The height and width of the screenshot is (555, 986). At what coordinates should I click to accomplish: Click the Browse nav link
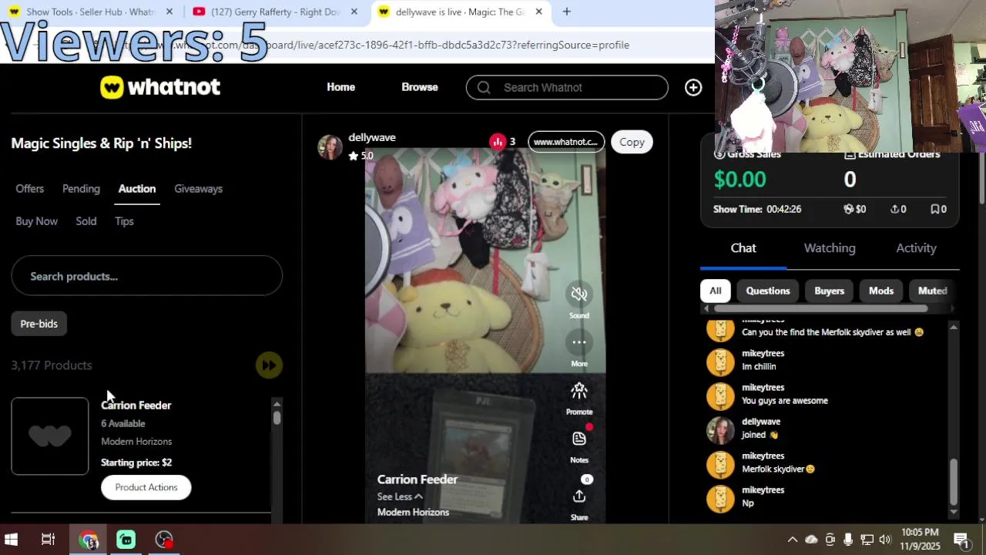point(420,87)
